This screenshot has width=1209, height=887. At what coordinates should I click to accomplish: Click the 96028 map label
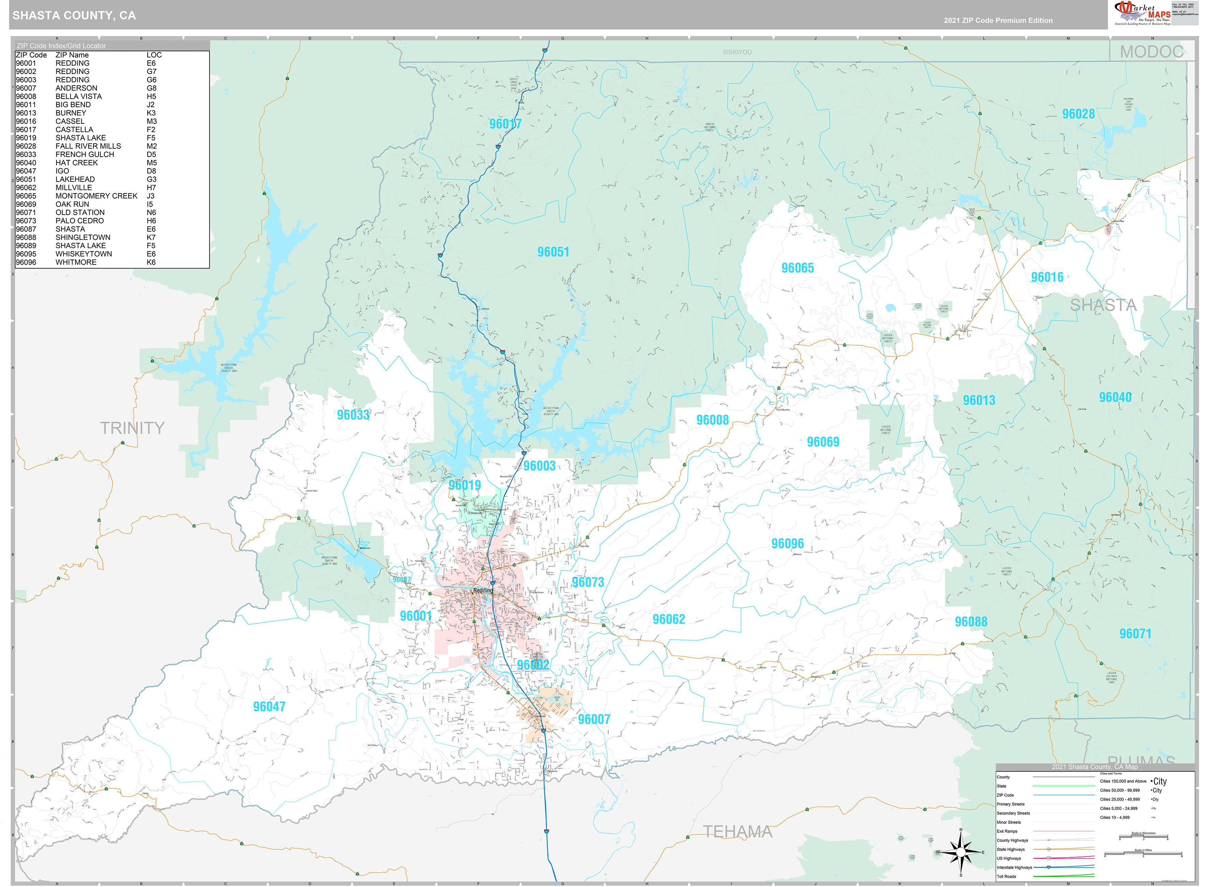pos(1078,114)
